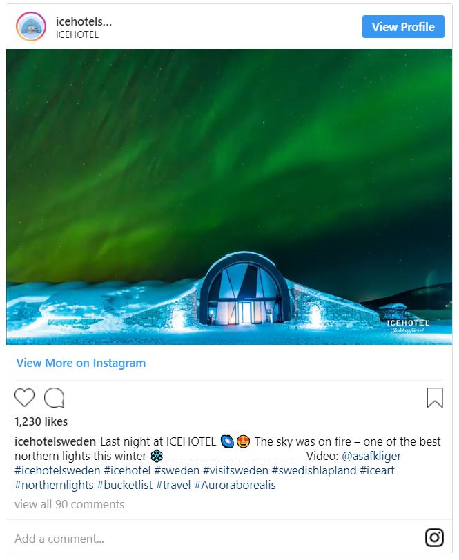The image size is (459, 560).
Task: Click the 1,230 likes count
Action: click(x=41, y=421)
